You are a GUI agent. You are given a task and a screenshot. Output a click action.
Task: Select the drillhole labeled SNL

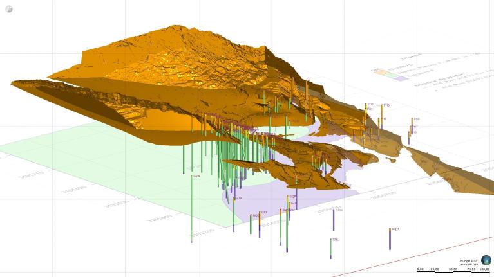[331, 248]
